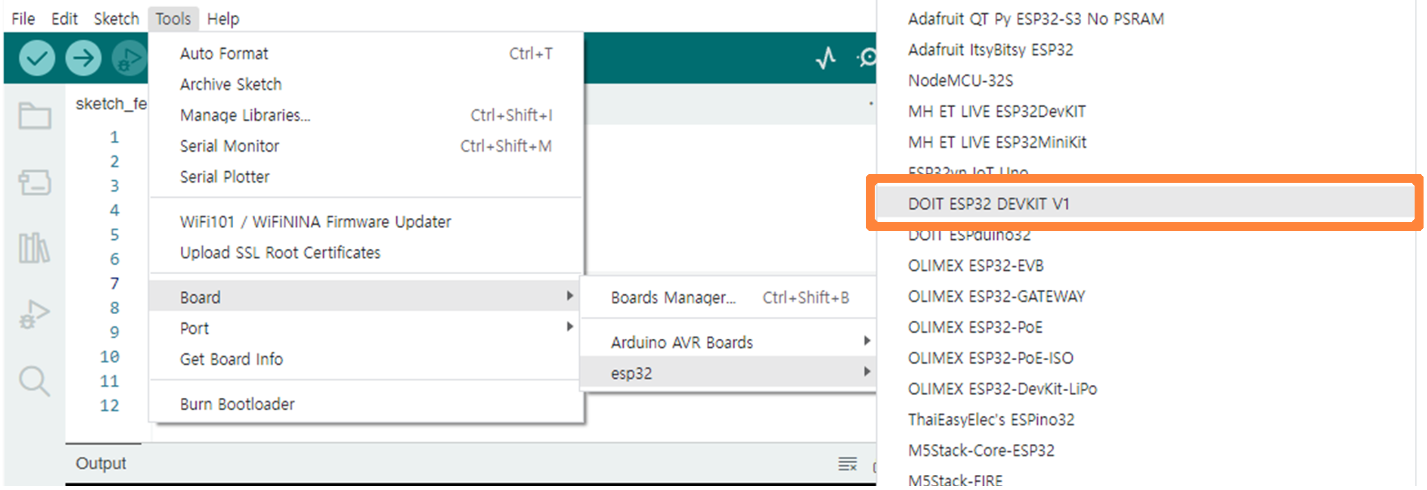The height and width of the screenshot is (490, 1427).
Task: Select ThaiEasyElec's ESPino32 board
Action: coord(1145,419)
